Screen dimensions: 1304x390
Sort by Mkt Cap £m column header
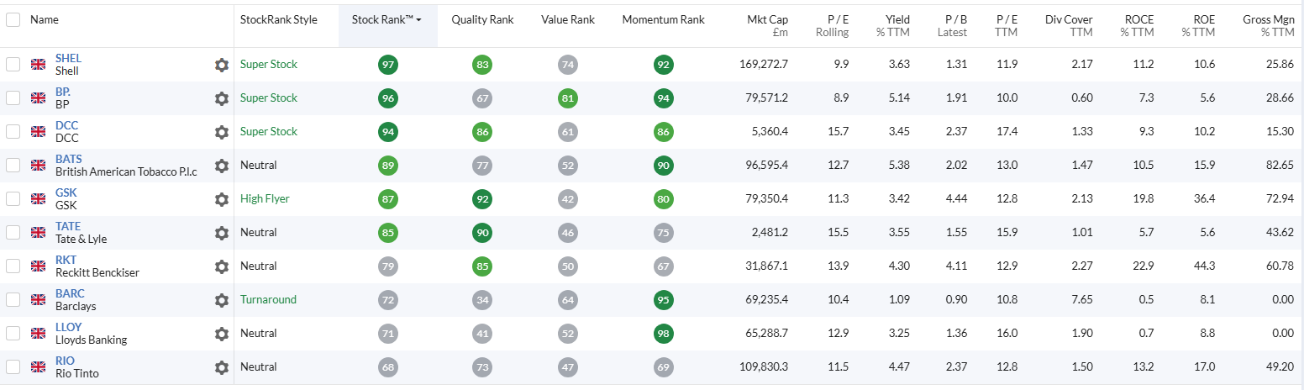(767, 26)
